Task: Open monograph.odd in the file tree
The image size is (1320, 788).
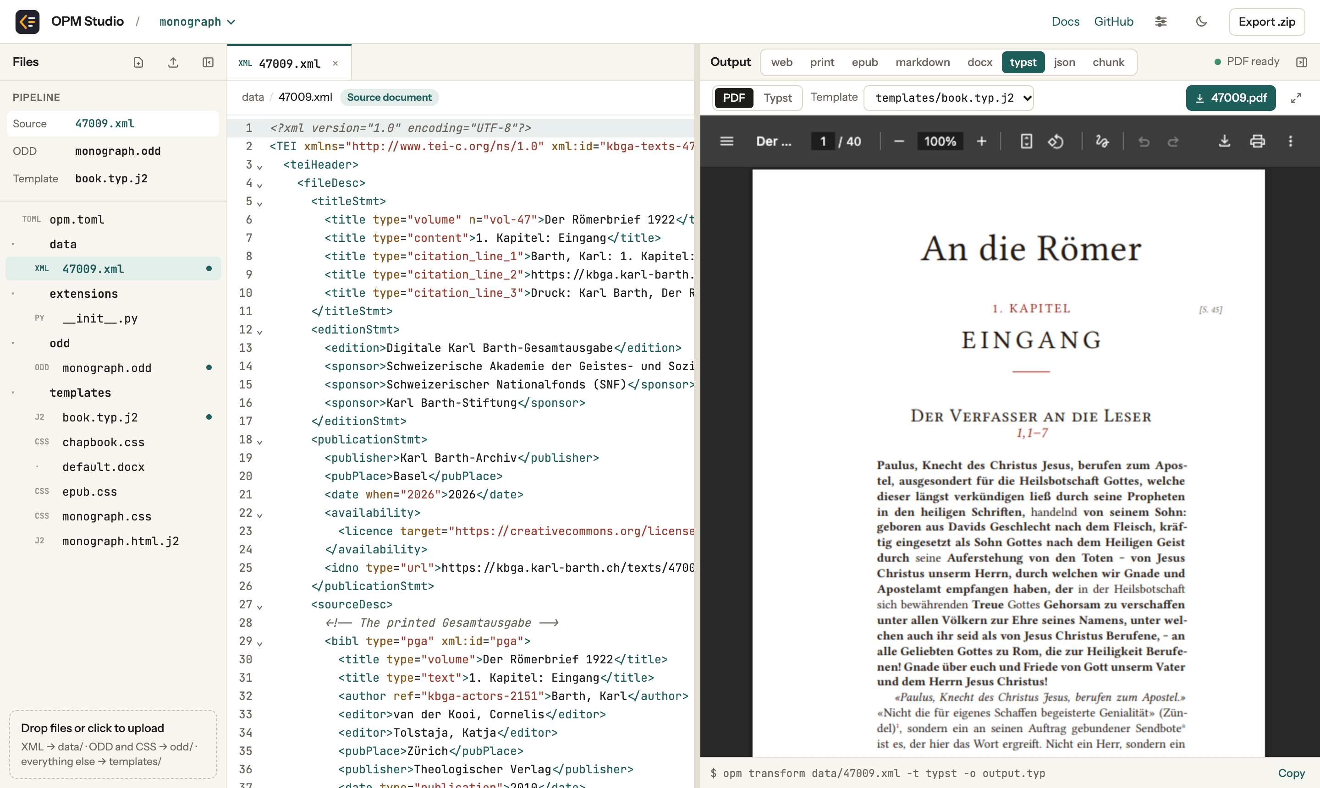Action: coord(113,367)
